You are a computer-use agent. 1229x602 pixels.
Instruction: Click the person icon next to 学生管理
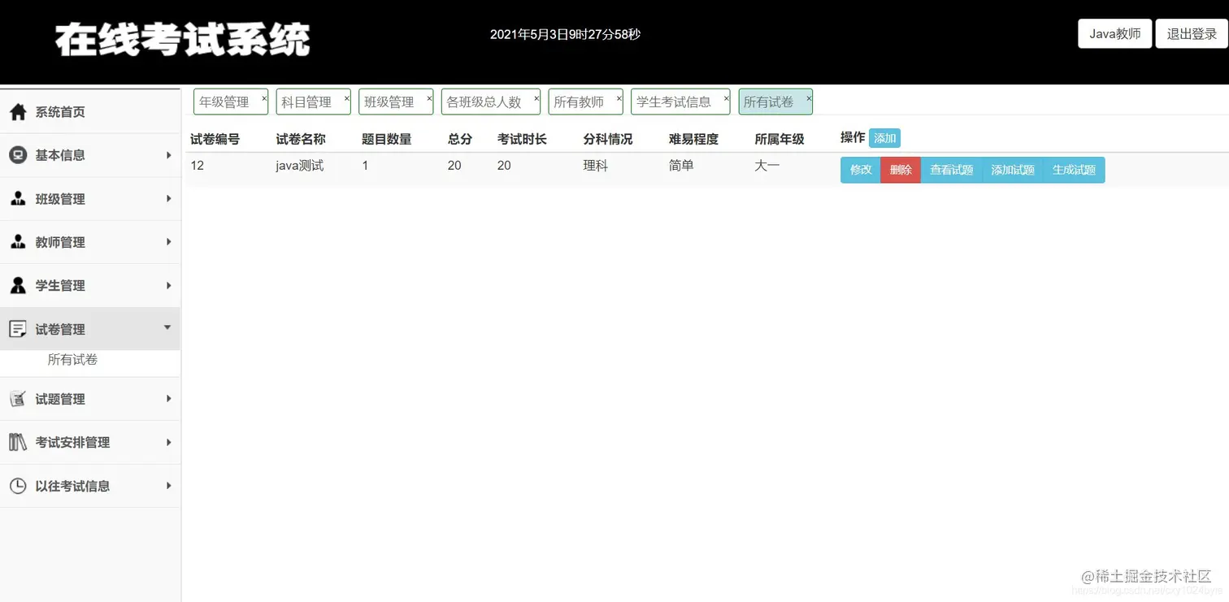click(x=18, y=286)
